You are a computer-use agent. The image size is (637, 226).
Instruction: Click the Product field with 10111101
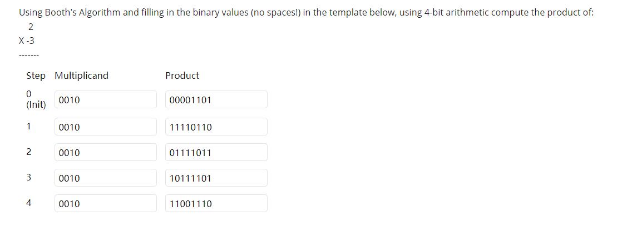(216, 178)
